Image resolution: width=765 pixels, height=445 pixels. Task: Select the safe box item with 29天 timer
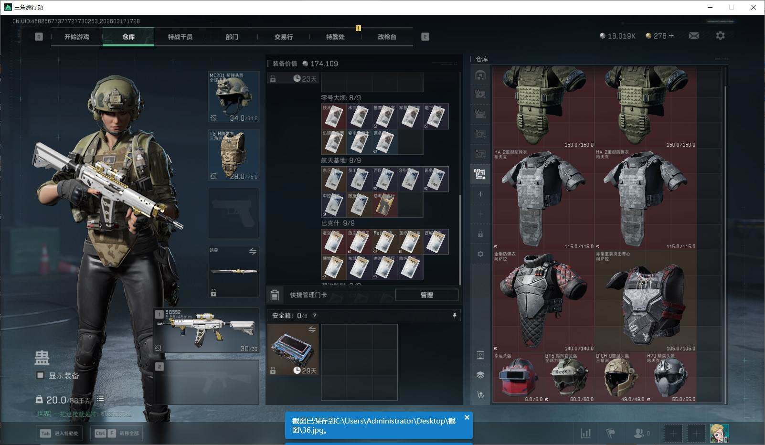click(x=293, y=350)
